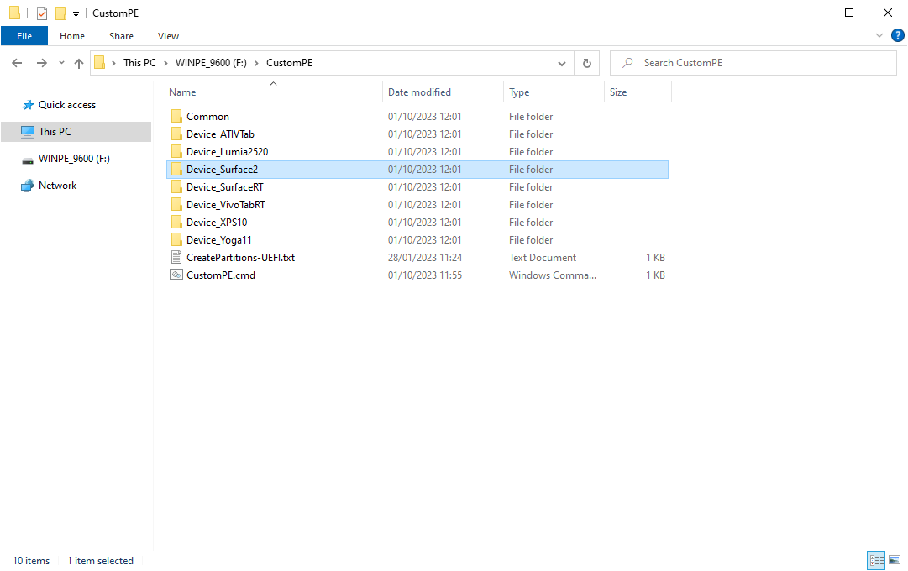Click This PC in the address breadcrumb

[x=139, y=62]
